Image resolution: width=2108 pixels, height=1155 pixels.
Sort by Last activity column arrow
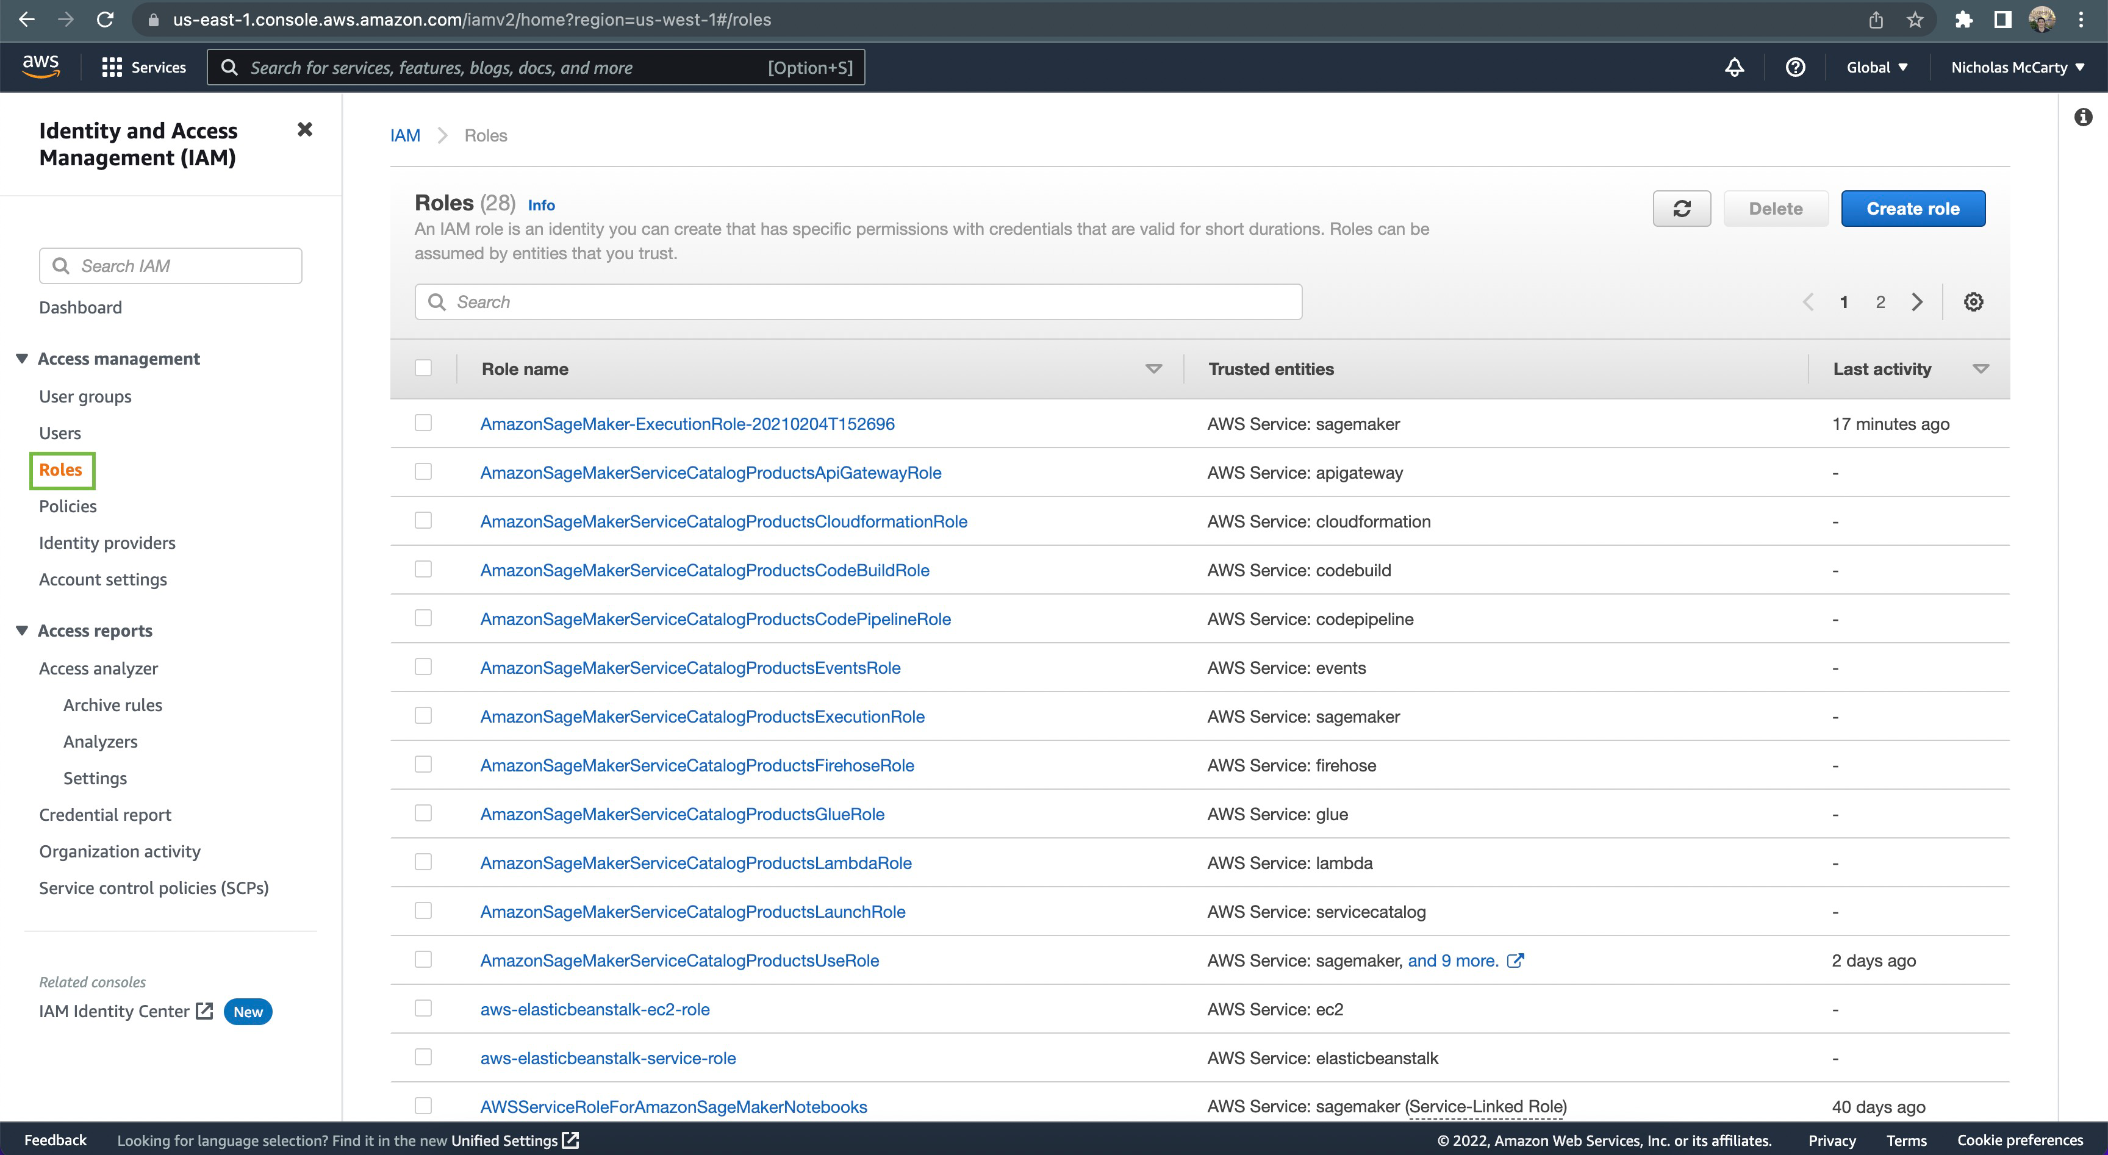click(1981, 369)
